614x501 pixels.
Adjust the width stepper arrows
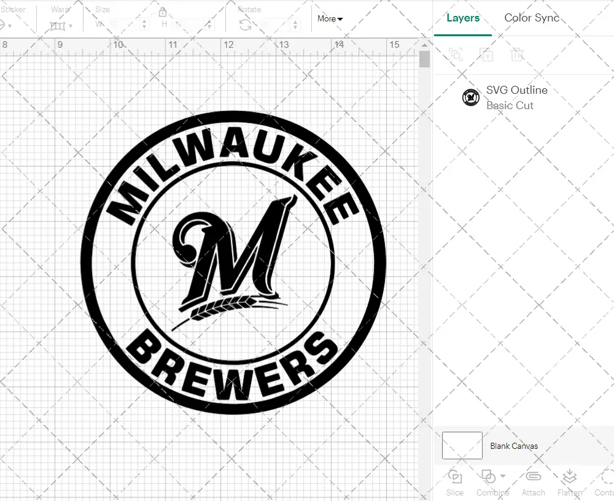[144, 25]
